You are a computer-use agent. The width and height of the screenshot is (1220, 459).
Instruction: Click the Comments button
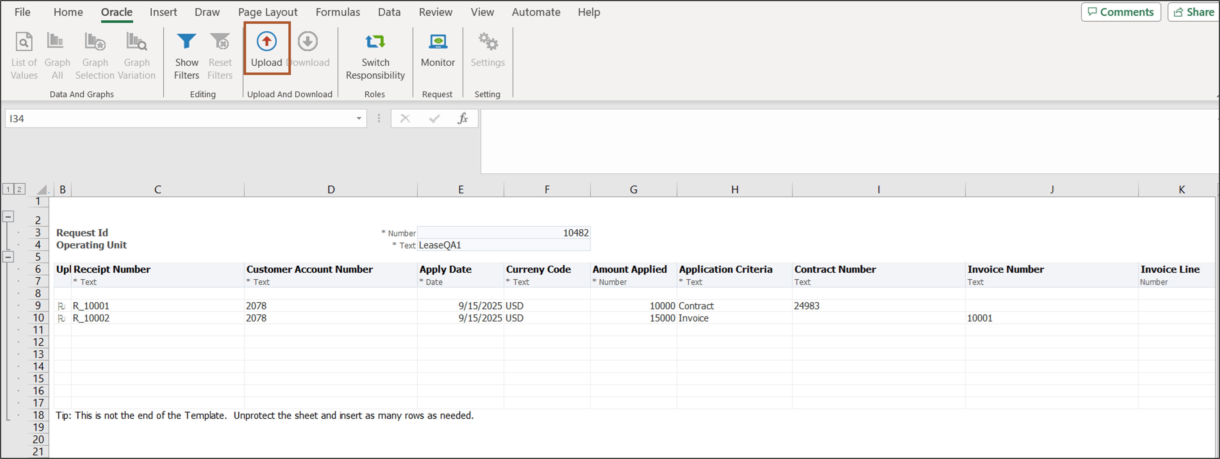click(x=1121, y=12)
